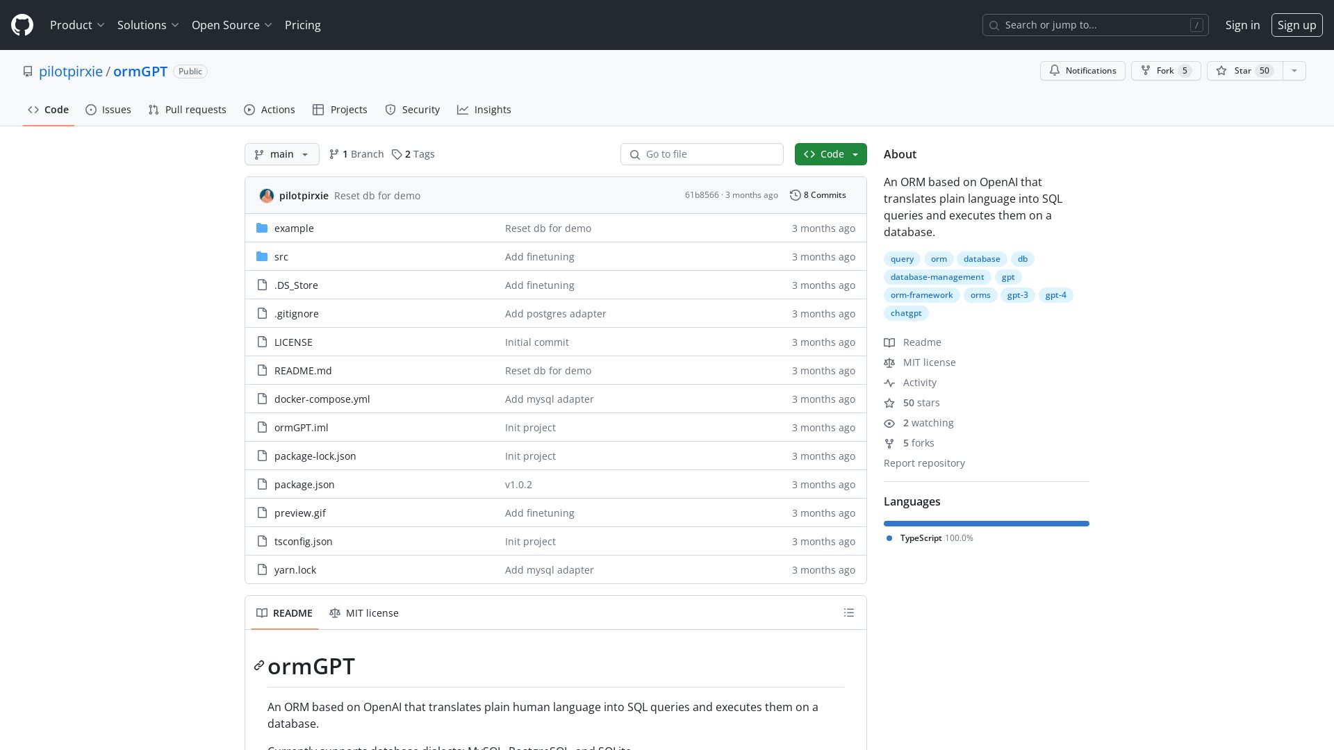The width and height of the screenshot is (1334, 750).
Task: Switch to the MIT license tab
Action: point(363,612)
